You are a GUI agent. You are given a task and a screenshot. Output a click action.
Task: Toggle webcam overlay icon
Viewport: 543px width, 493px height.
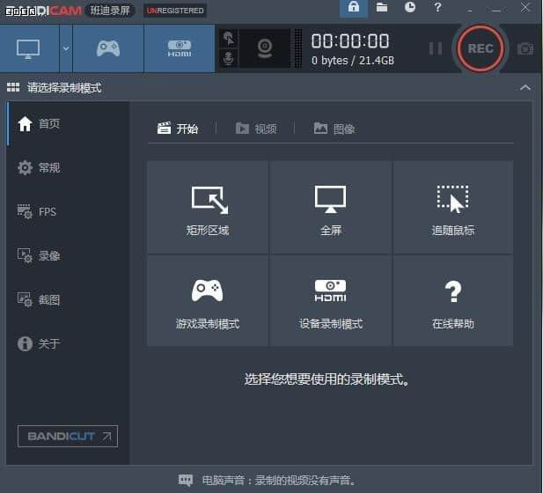(265, 48)
